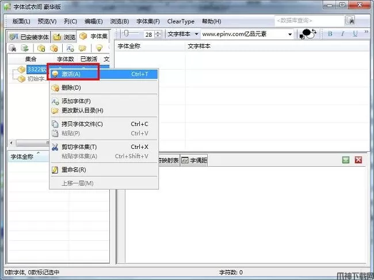Select 激活(A) in the context menu
Image resolution: width=374 pixels, height=280 pixels.
pos(104,74)
